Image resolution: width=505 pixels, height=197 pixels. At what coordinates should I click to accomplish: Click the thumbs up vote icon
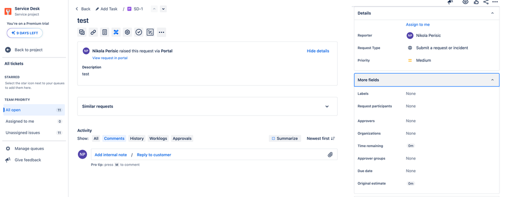pos(476,2)
